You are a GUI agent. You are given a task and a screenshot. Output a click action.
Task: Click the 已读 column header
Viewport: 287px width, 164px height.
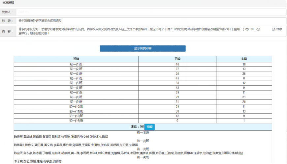tap(177, 59)
